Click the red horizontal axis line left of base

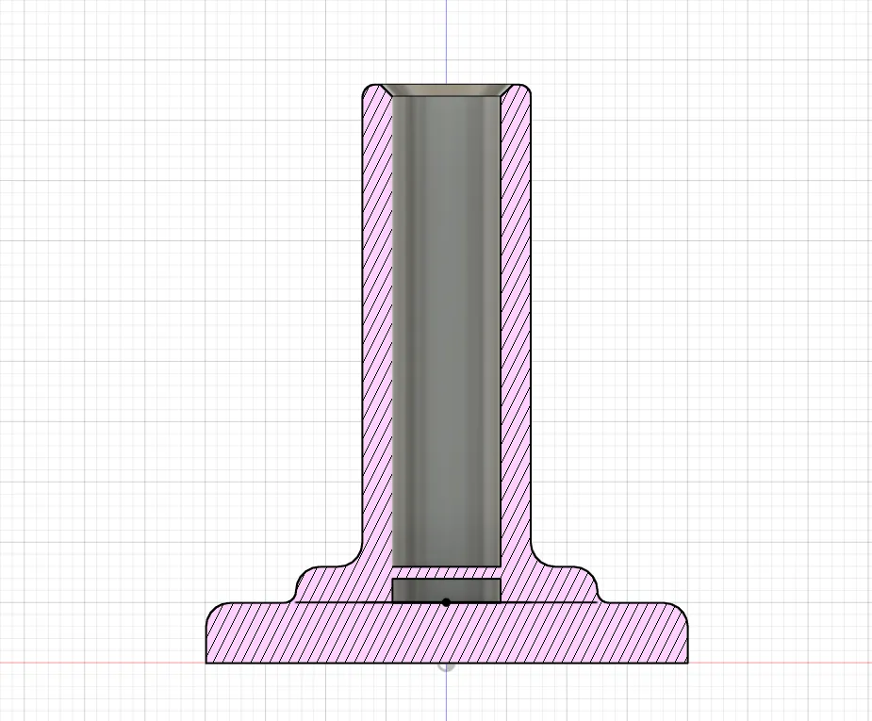[103, 662]
